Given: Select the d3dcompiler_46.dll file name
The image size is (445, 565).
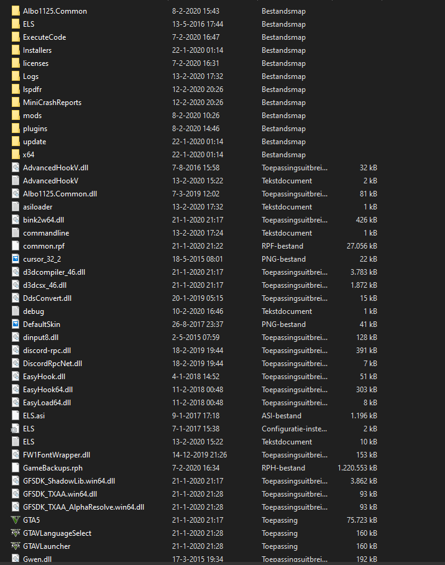Looking at the screenshot, I should tap(54, 272).
